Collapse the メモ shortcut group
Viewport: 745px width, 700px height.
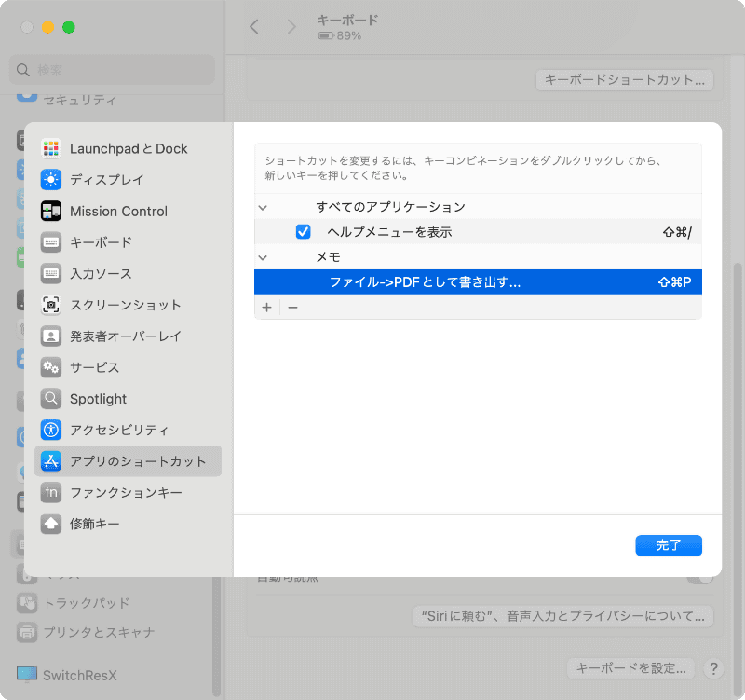(x=264, y=256)
